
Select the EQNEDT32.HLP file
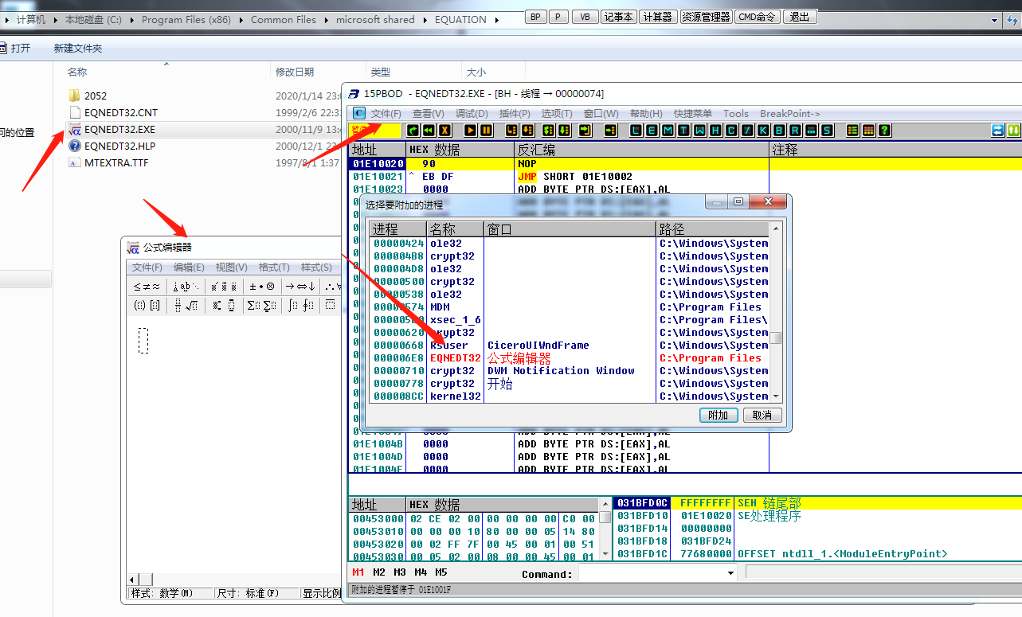pyautogui.click(x=120, y=146)
